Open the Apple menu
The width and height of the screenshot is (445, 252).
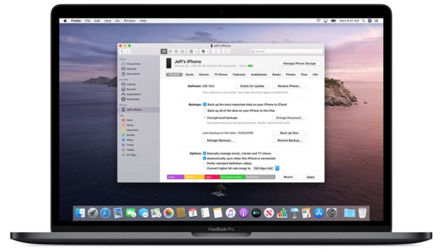click(65, 21)
